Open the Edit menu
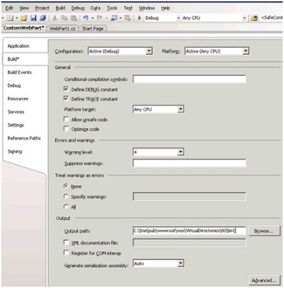Screen dimensions: 284x288 point(9,8)
